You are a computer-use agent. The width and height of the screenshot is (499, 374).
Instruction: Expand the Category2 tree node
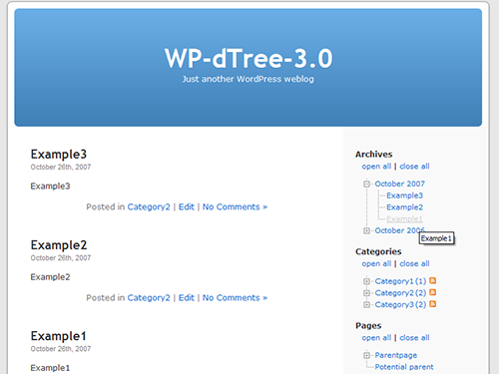pyautogui.click(x=366, y=293)
